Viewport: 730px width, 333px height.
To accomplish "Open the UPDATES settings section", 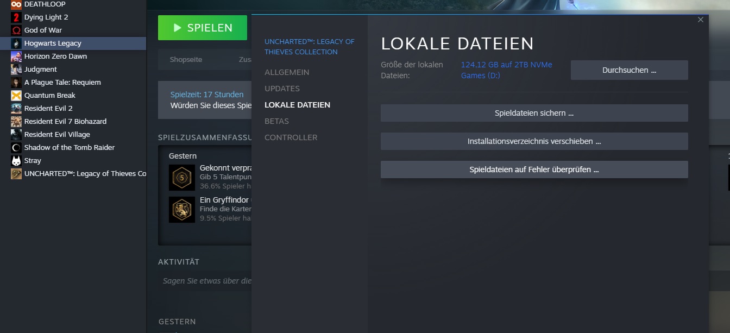I will tap(282, 89).
